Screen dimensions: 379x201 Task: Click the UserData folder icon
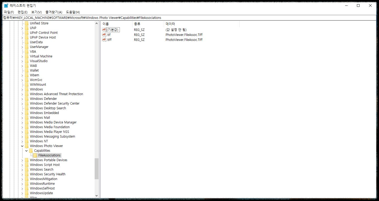tap(27, 42)
